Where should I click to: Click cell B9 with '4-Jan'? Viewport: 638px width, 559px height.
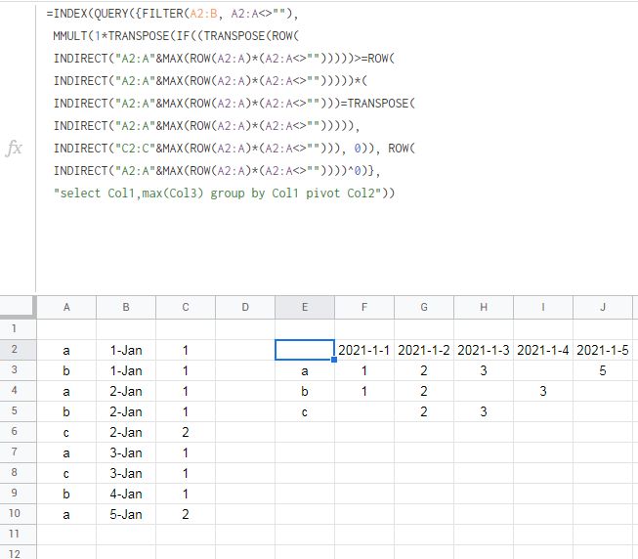[x=126, y=494]
